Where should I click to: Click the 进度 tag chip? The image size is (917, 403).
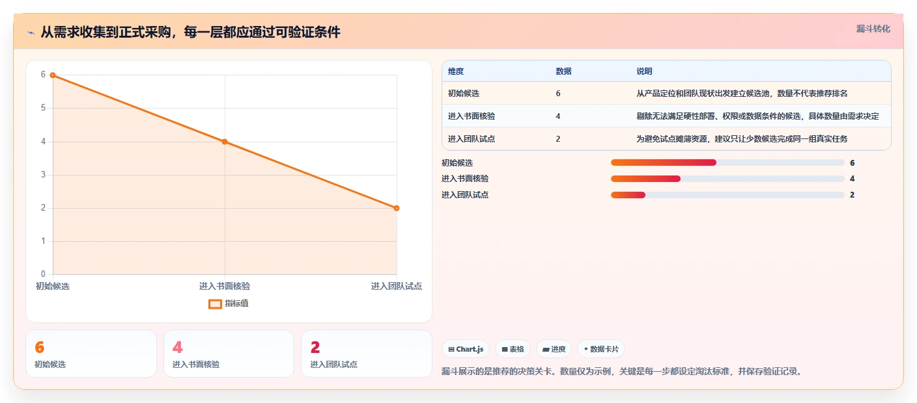click(554, 349)
